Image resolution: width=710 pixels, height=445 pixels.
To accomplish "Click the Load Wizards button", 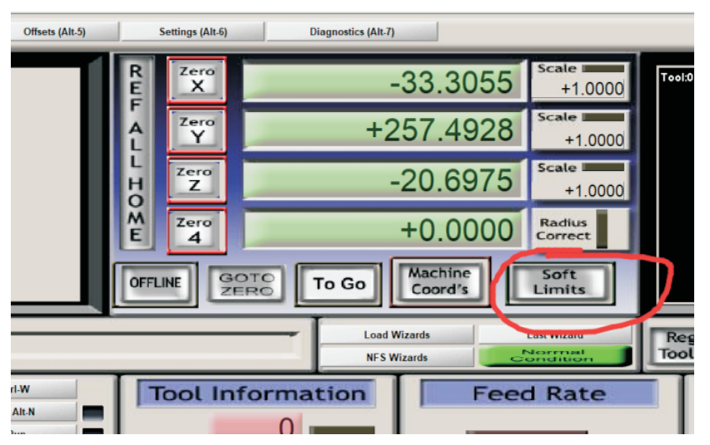I will 397,335.
